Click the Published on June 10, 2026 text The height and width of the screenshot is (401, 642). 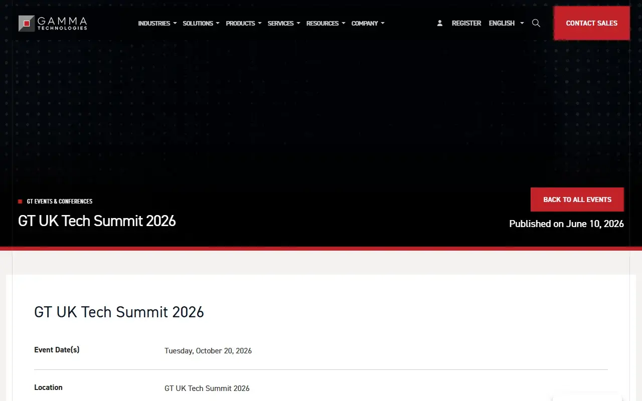566,224
